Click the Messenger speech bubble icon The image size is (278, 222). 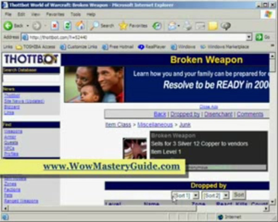pyautogui.click(x=226, y=26)
